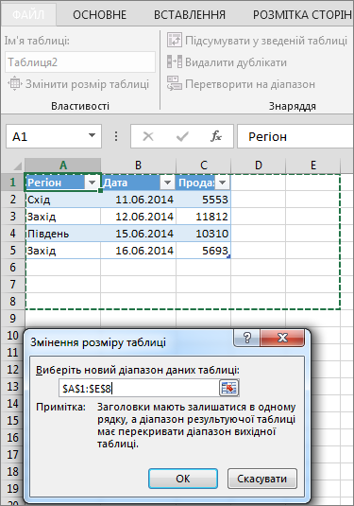Viewport: 354px width, 506px height.
Task: Click cell with value 10310
Action: coord(203,234)
